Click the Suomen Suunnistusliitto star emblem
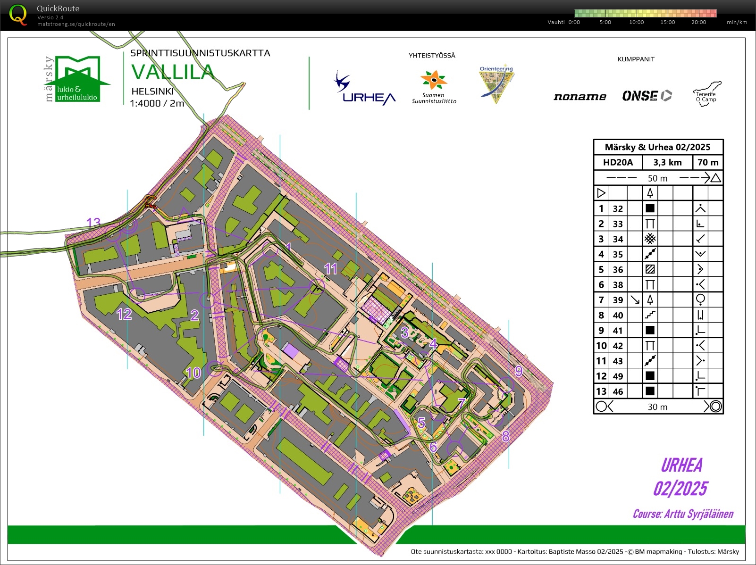The image size is (756, 565). 434,81
